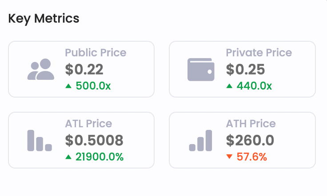Image resolution: width=327 pixels, height=196 pixels.
Task: Click the Key Metrics heading
Action: tap(44, 19)
